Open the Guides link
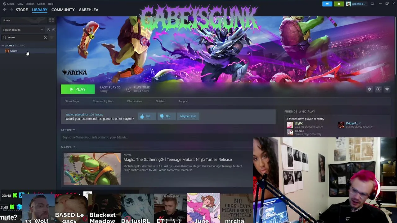 click(x=160, y=101)
